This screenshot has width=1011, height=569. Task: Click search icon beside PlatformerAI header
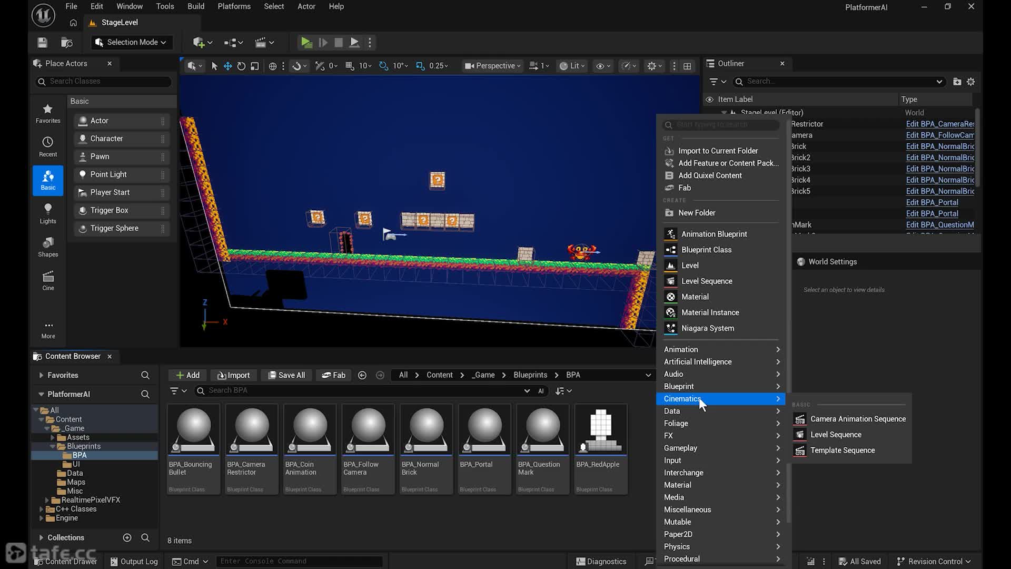coord(145,394)
